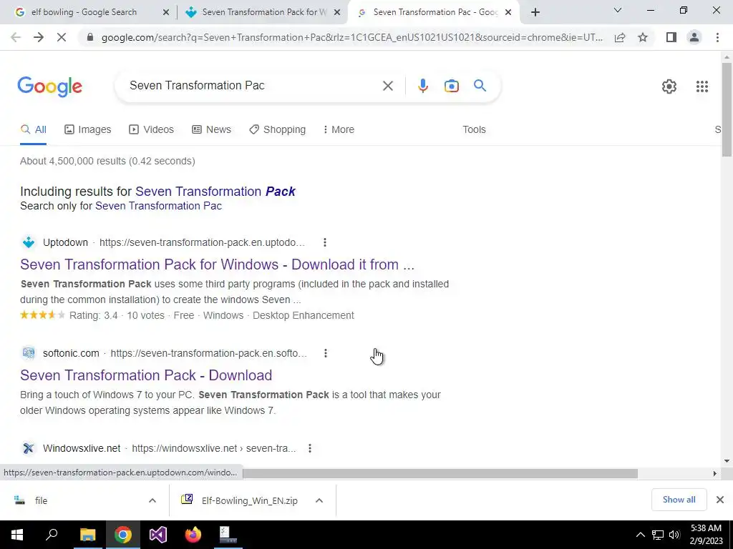The image size is (733, 549).
Task: Open Firefox from taskbar
Action: (x=193, y=535)
